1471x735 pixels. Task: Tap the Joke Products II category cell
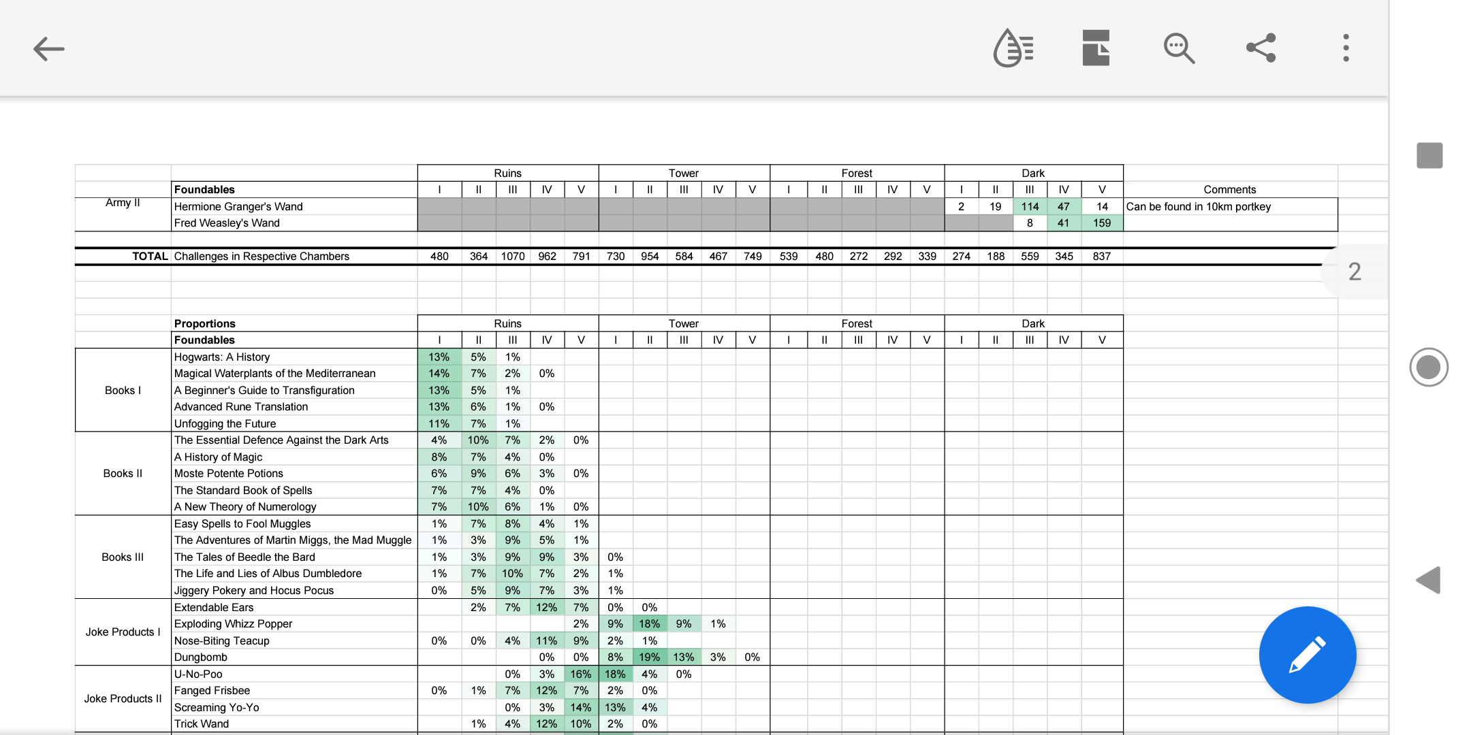click(x=123, y=699)
